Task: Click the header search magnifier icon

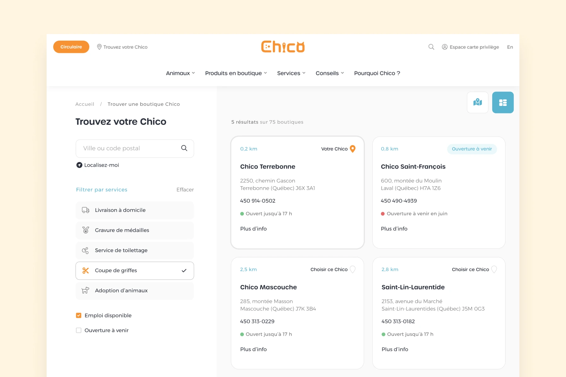Action: tap(431, 47)
